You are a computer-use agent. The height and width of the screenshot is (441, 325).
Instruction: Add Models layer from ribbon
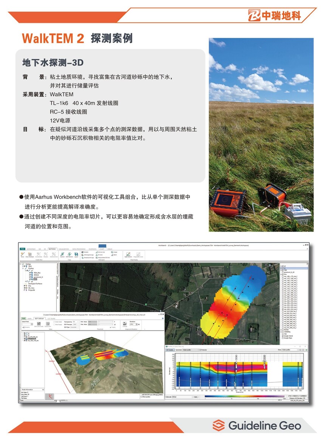[85, 252]
